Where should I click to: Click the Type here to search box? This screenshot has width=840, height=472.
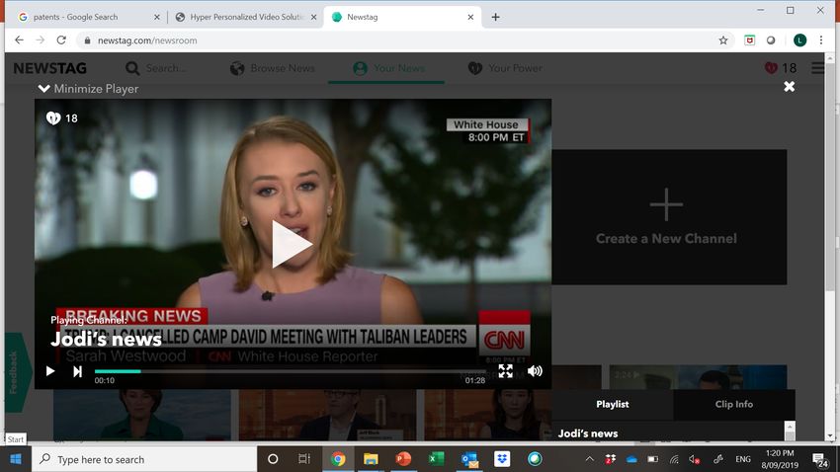[144, 459]
